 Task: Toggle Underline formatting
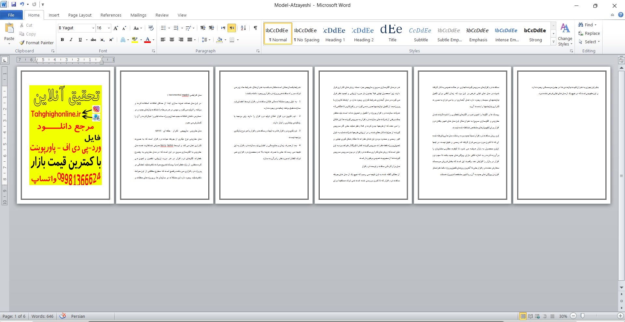pos(80,40)
